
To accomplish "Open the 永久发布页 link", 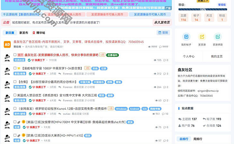I will click(x=162, y=22).
